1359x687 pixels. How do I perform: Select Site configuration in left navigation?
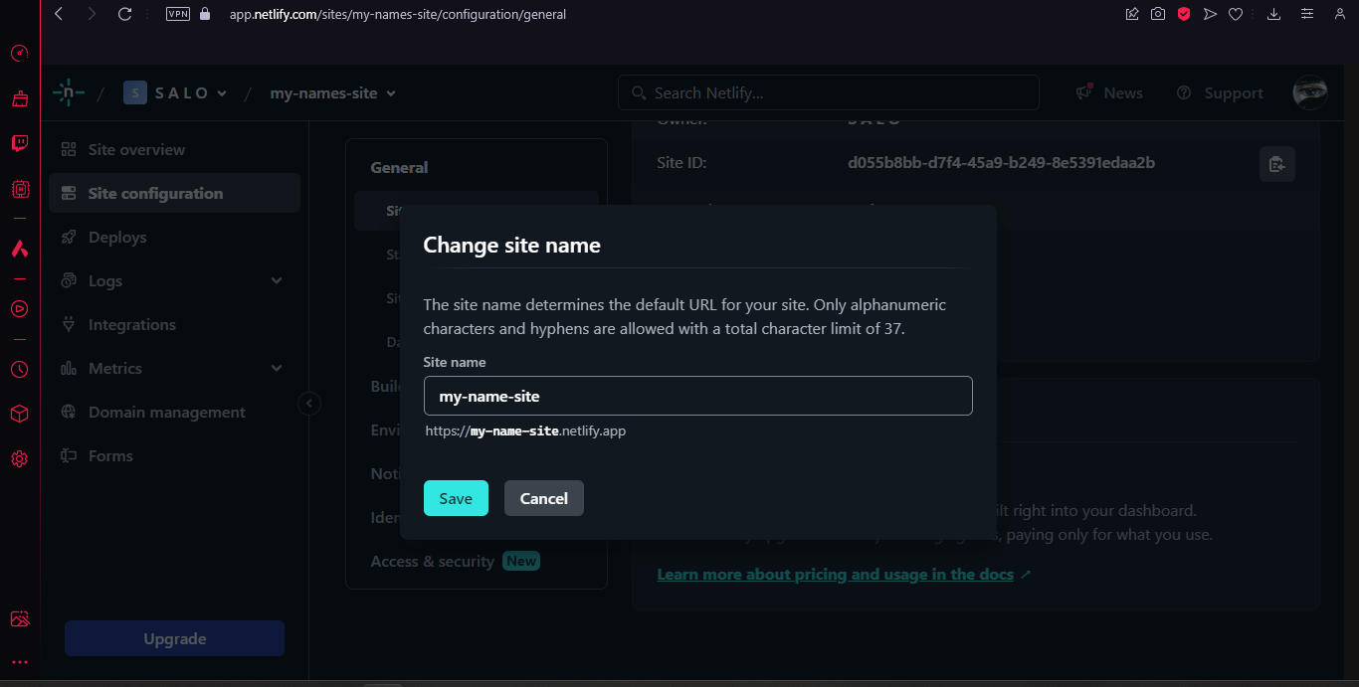[x=174, y=193]
